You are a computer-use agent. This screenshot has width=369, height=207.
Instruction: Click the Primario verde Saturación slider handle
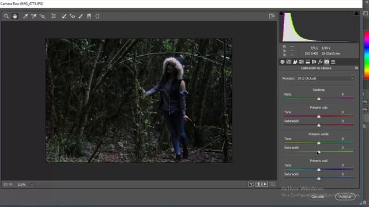(x=319, y=152)
